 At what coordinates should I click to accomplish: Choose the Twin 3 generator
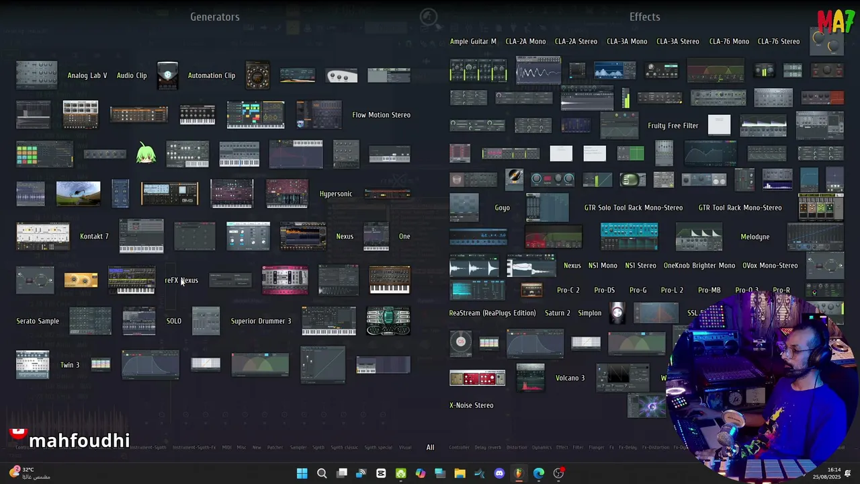coord(70,365)
